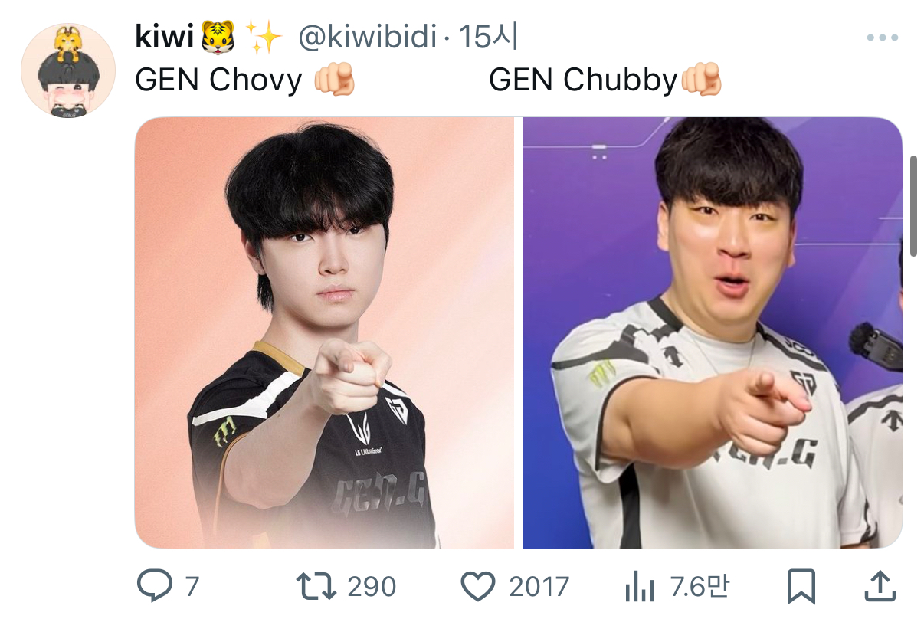Retweet the post via the arrows icon
Screen dimensions: 924x619
coord(316,587)
